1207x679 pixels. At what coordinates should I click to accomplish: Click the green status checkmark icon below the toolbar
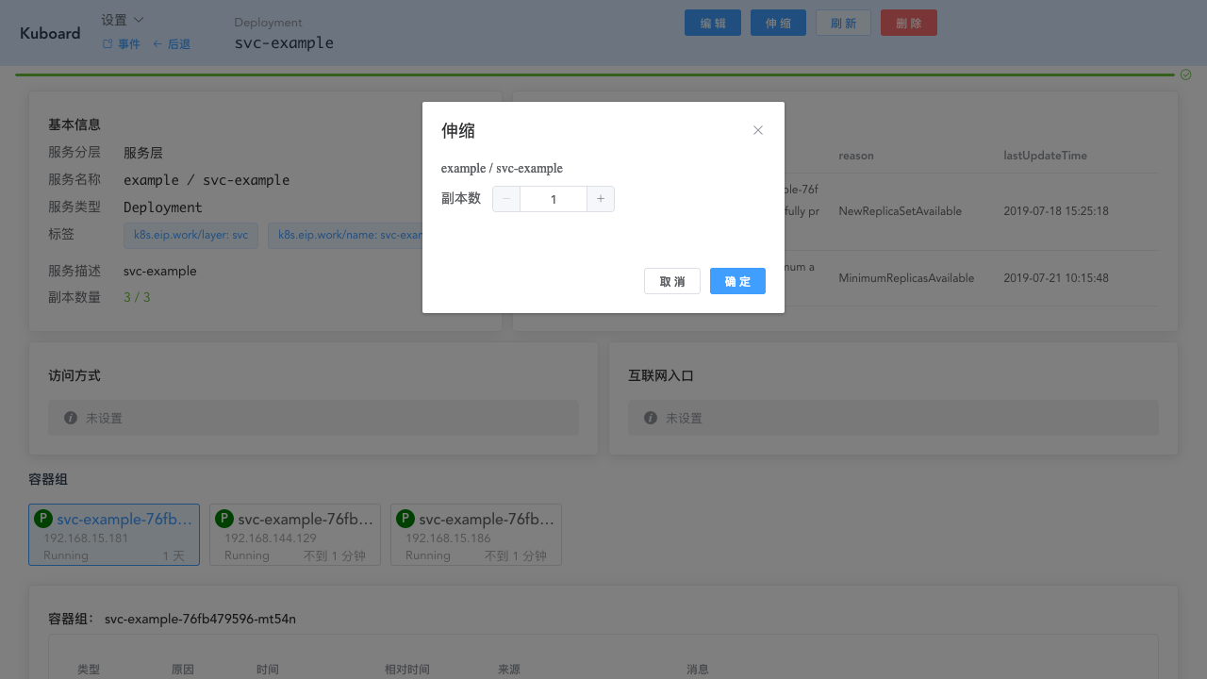tap(1185, 75)
